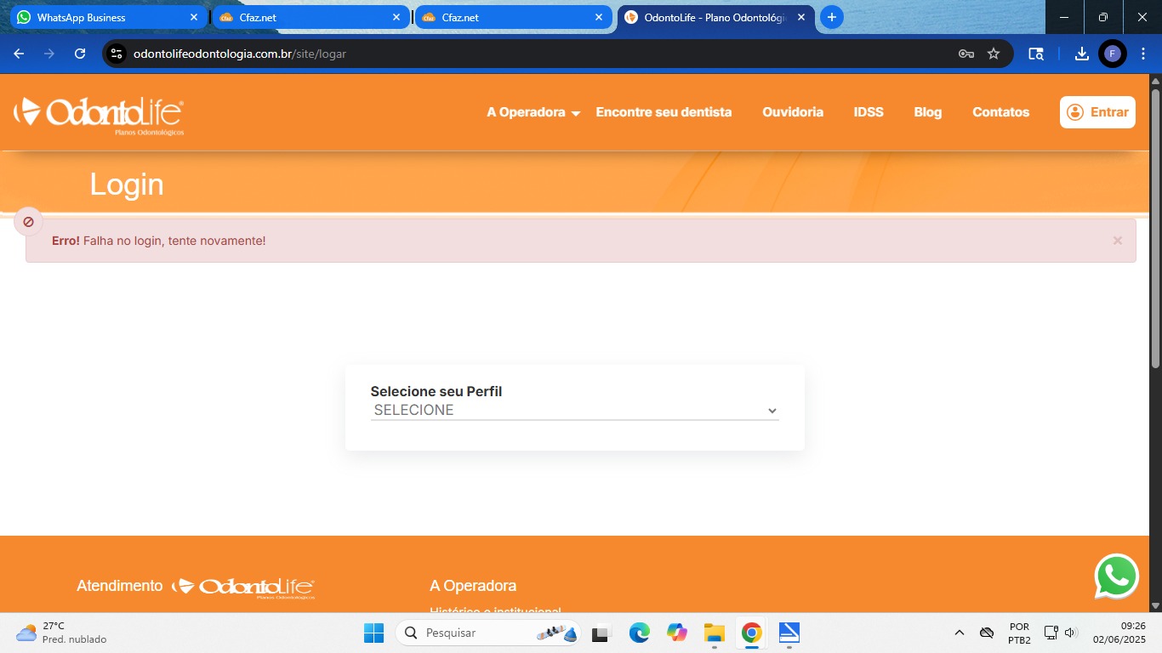Close the WhatsApp Business tab

pos(194,17)
